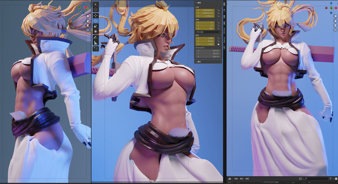Image resolution: width=338 pixels, height=184 pixels.
Task: Select the Select Box tool
Action: tap(95, 4)
